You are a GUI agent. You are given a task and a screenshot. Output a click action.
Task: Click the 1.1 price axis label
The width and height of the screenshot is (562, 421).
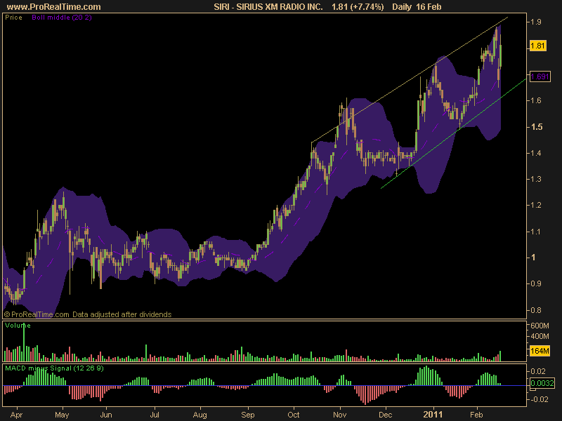tap(536, 232)
